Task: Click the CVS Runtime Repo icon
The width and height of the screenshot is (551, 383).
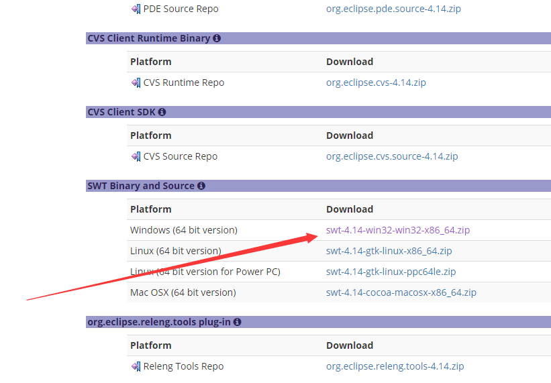Action: point(136,83)
